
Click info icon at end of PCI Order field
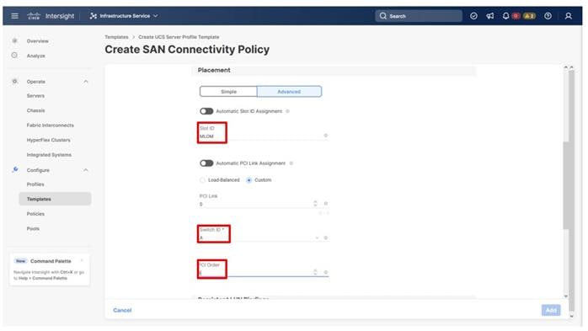pyautogui.click(x=325, y=272)
